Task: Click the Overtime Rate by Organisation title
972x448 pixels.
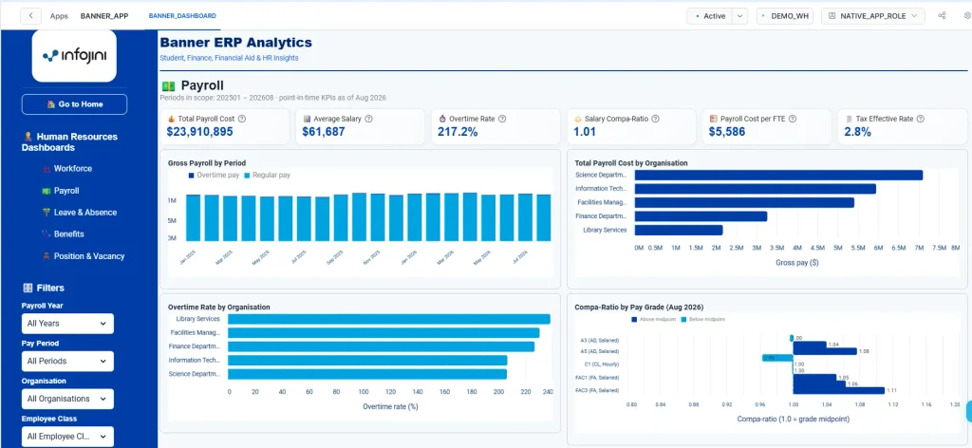Action: 219,307
